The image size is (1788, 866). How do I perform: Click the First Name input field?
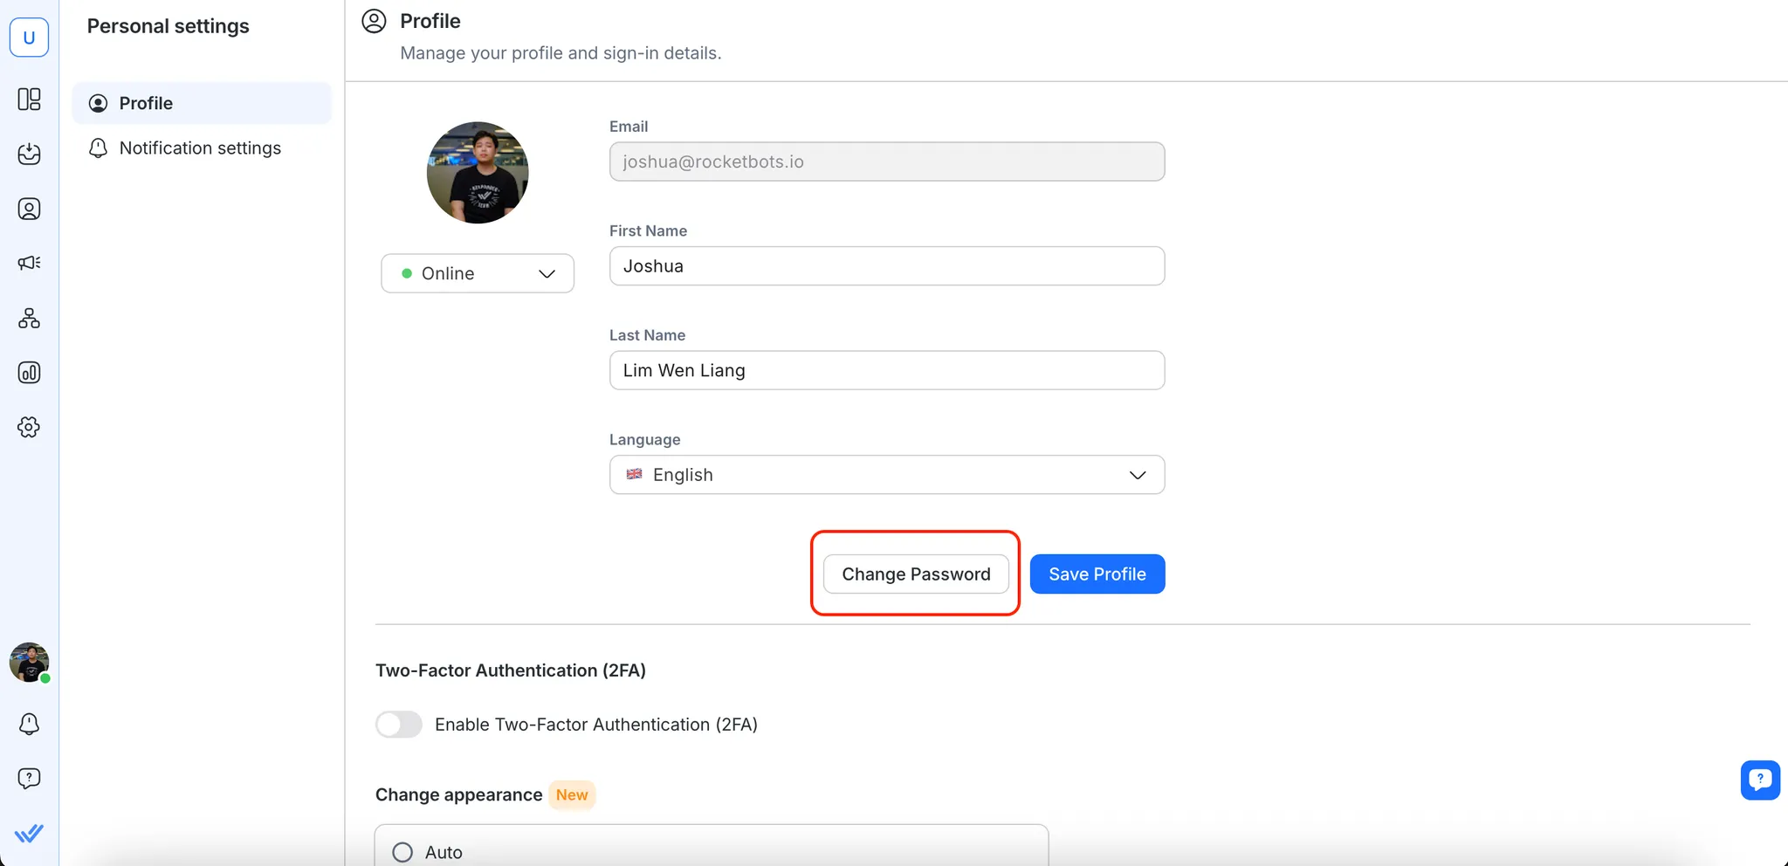pos(886,266)
